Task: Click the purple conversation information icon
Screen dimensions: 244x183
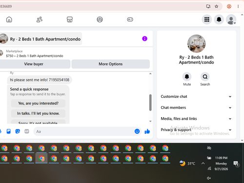Action: click(x=144, y=38)
